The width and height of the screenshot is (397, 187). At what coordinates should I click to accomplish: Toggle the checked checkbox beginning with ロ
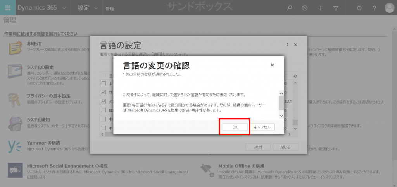(x=104, y=92)
